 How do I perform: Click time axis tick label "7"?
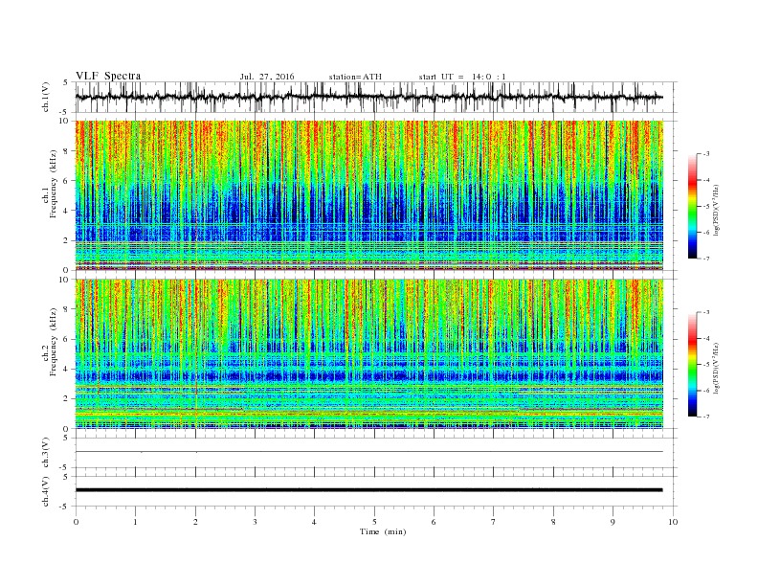[x=494, y=522]
